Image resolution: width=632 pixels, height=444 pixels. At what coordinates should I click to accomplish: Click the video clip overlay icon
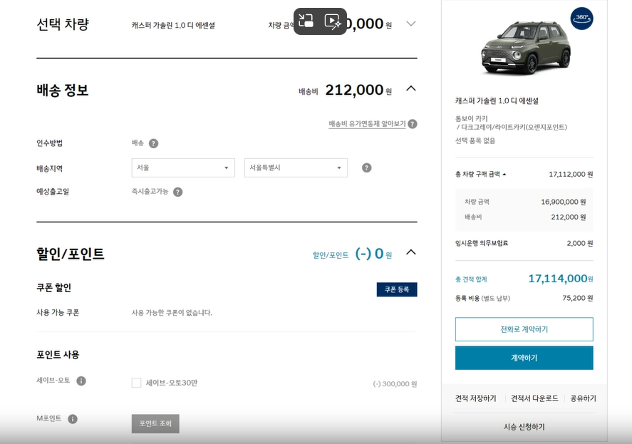[x=333, y=21]
